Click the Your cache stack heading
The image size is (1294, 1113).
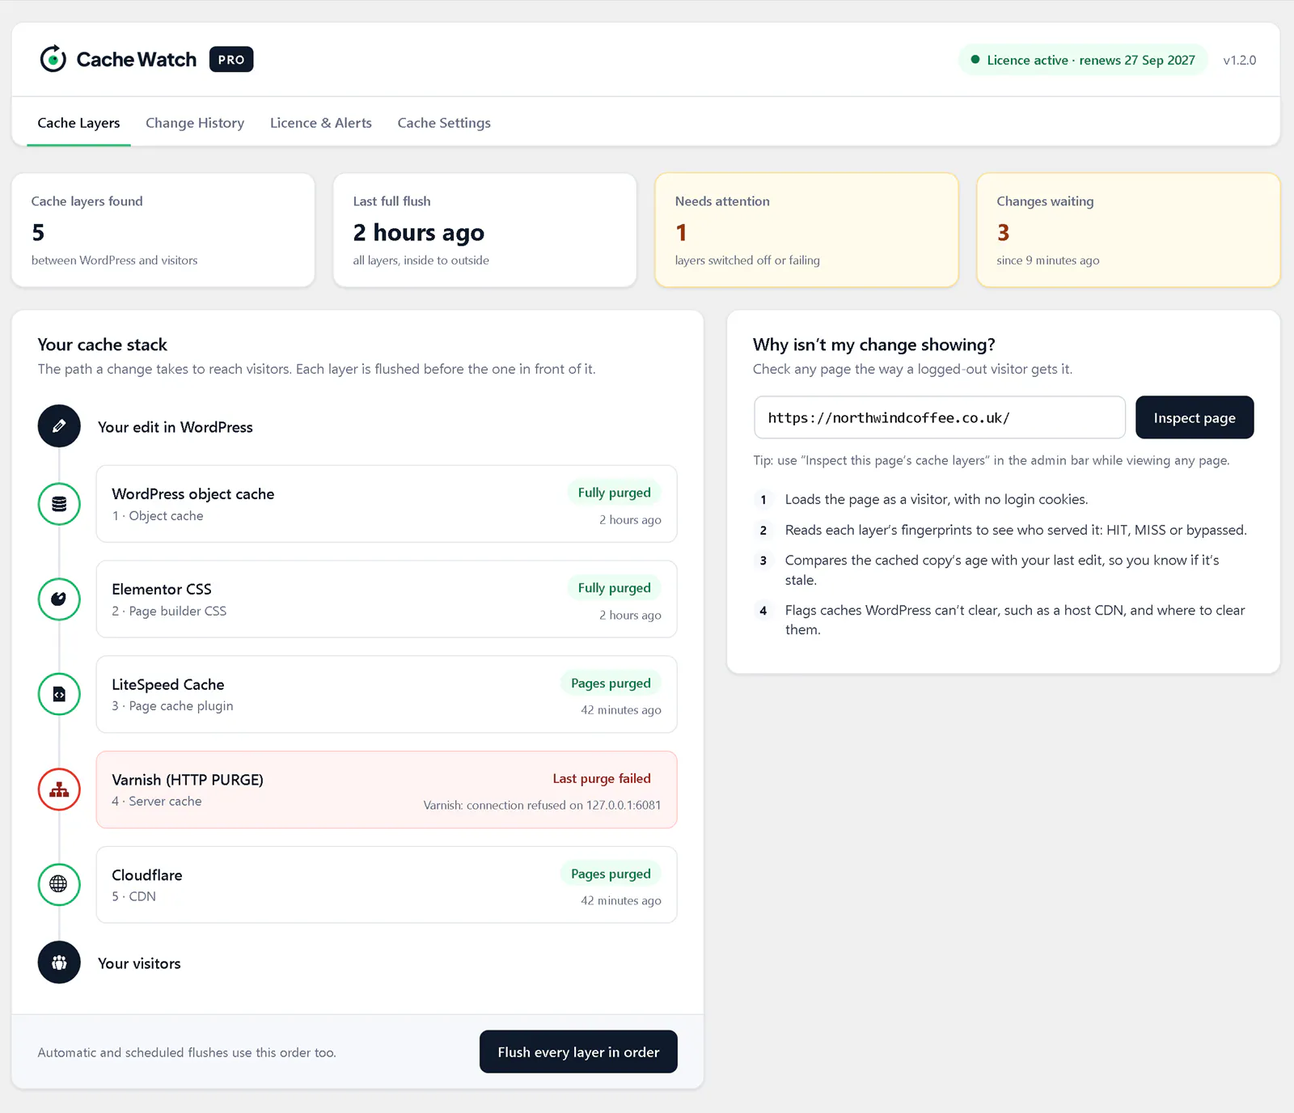(x=103, y=345)
